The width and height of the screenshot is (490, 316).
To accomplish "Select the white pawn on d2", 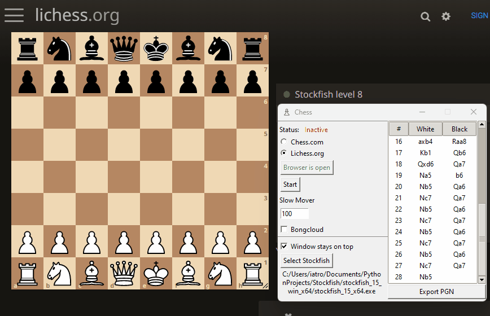I will click(x=124, y=242).
